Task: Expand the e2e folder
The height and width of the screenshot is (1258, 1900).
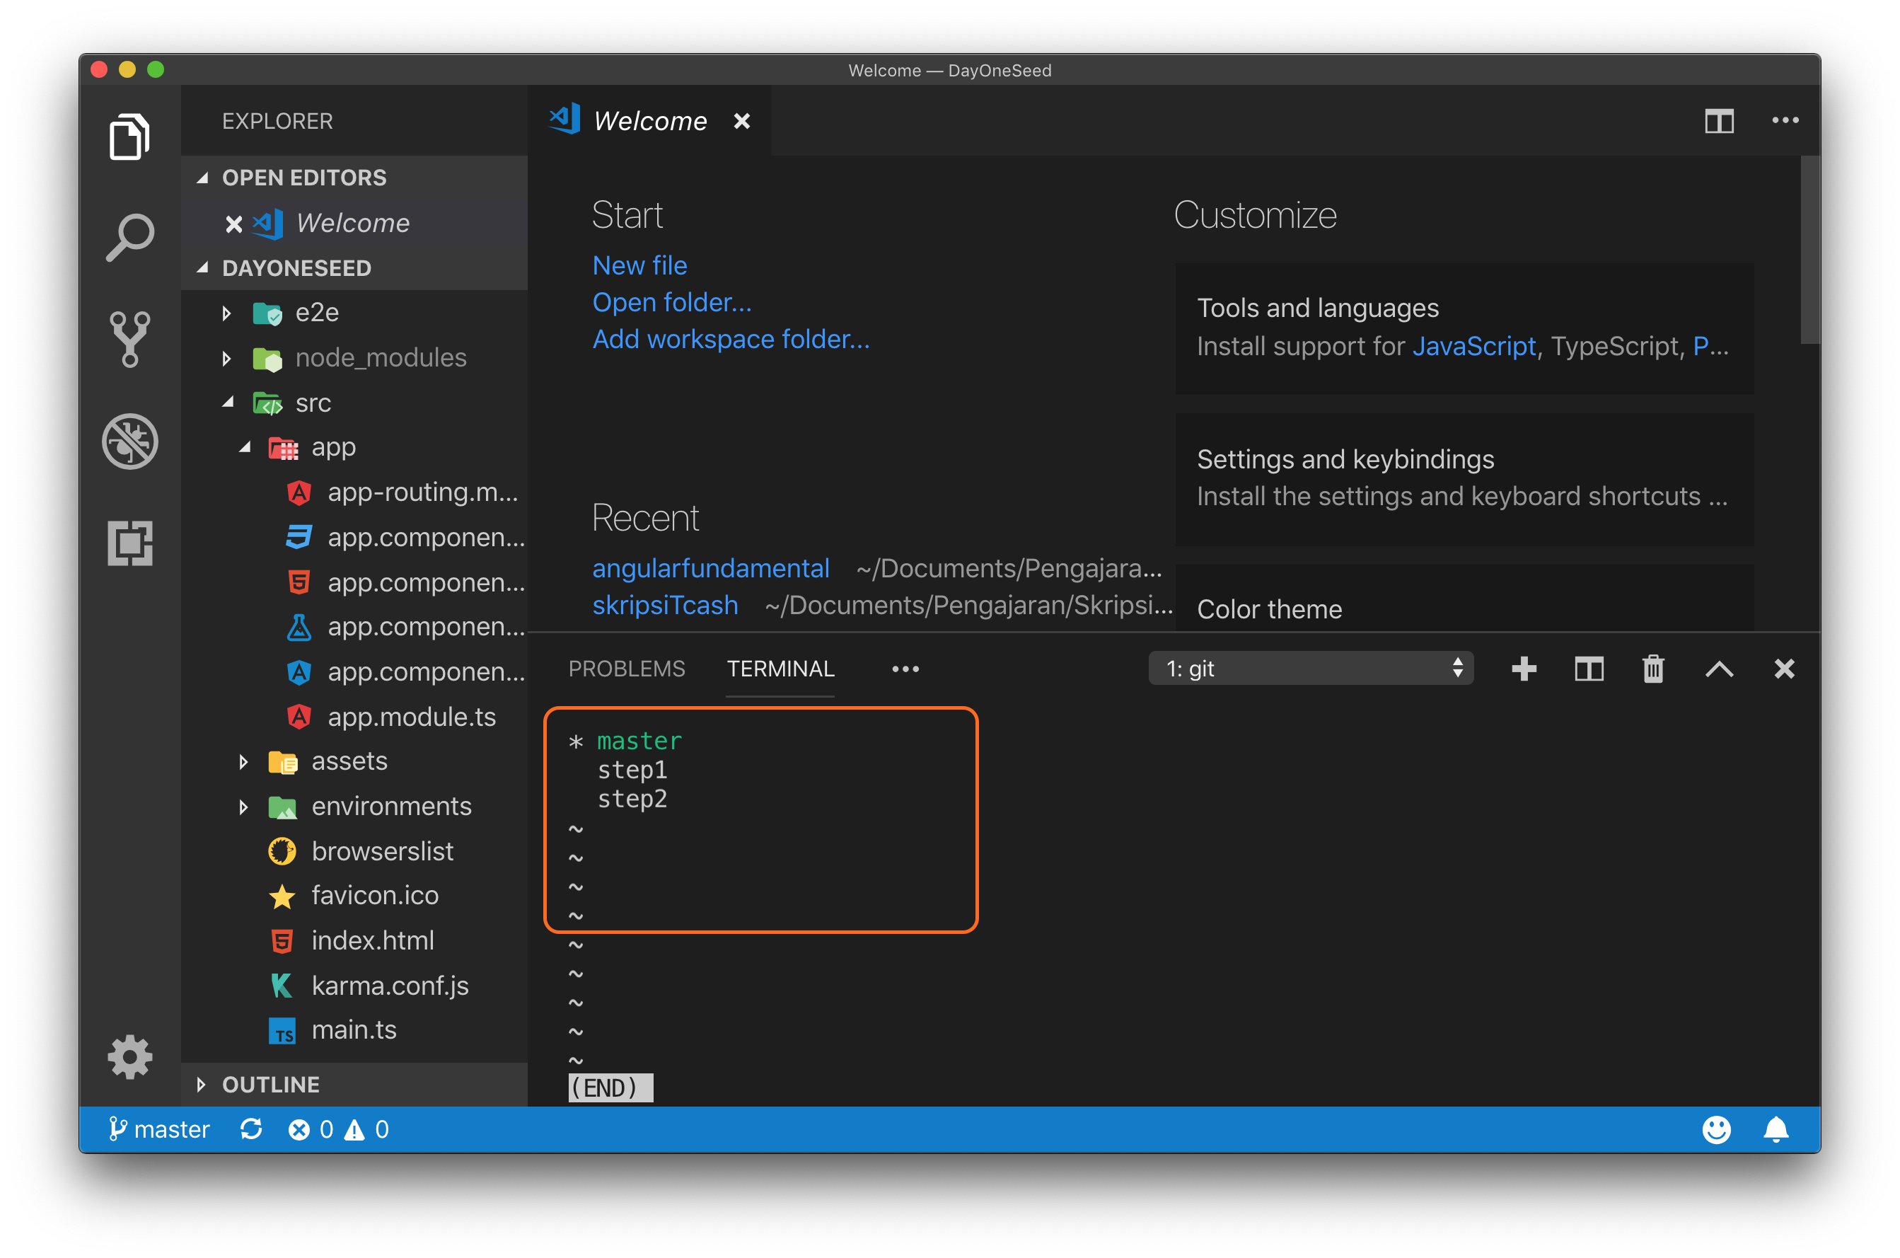Action: [x=227, y=313]
